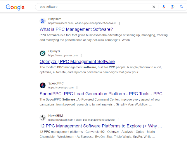Screen dimensions: 187x143
Task: Open '12 PPC Management Software Platforms' result
Action: click(x=101, y=126)
